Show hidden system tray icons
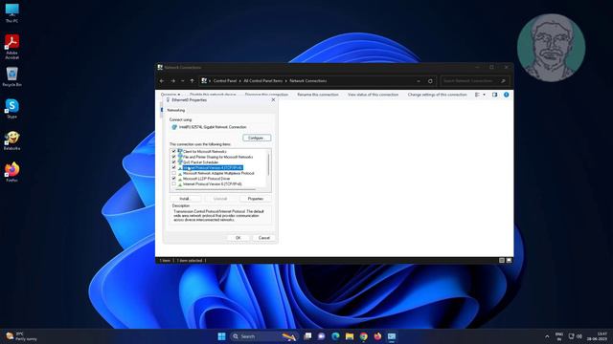This screenshot has width=613, height=344. tap(547, 336)
